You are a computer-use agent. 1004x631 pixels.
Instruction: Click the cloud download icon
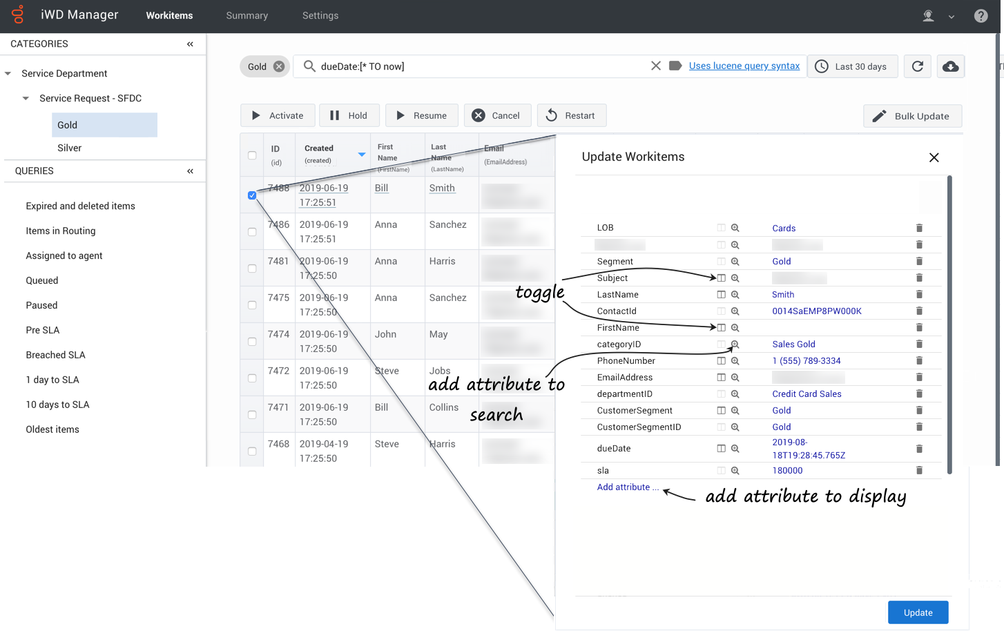tap(951, 66)
